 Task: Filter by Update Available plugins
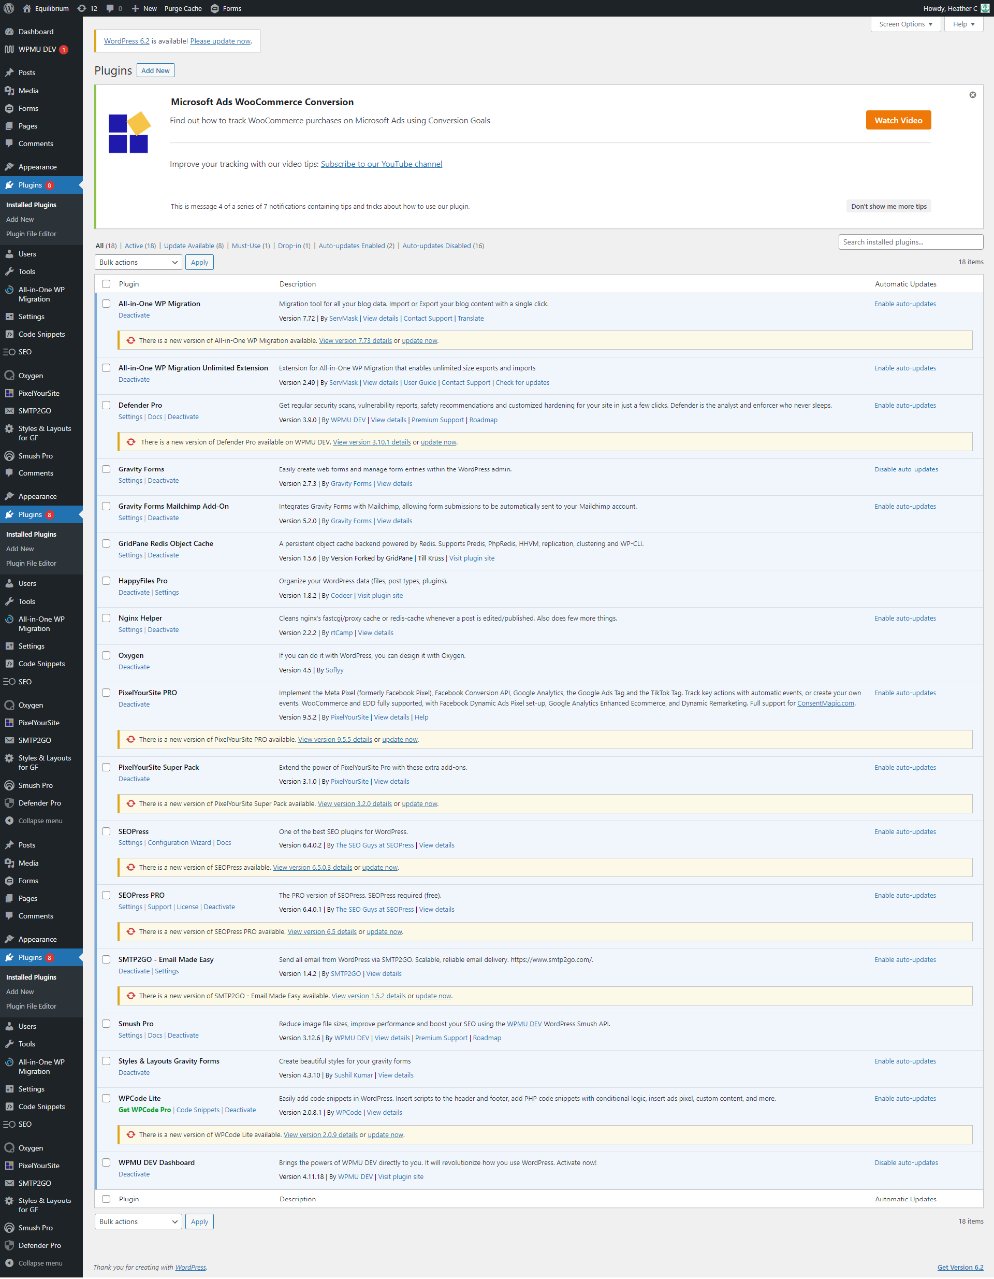188,246
